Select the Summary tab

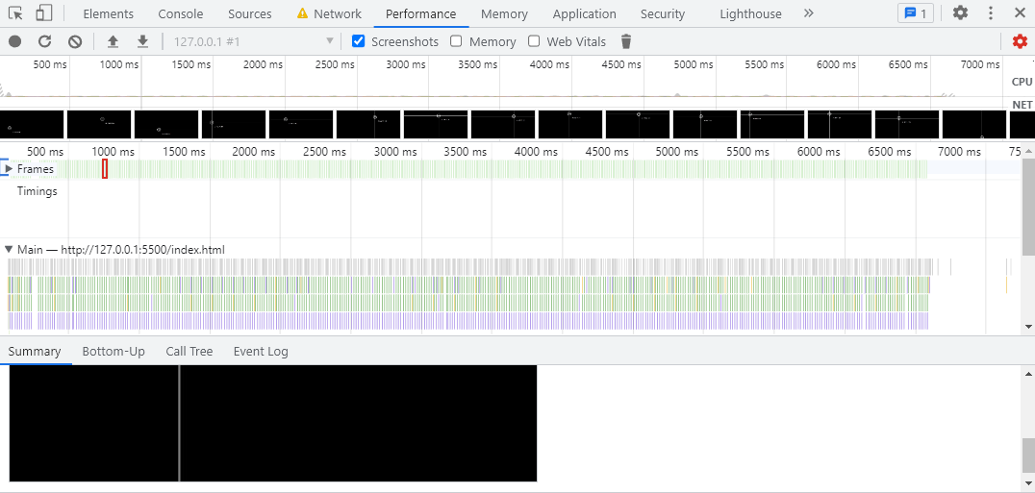pos(35,352)
